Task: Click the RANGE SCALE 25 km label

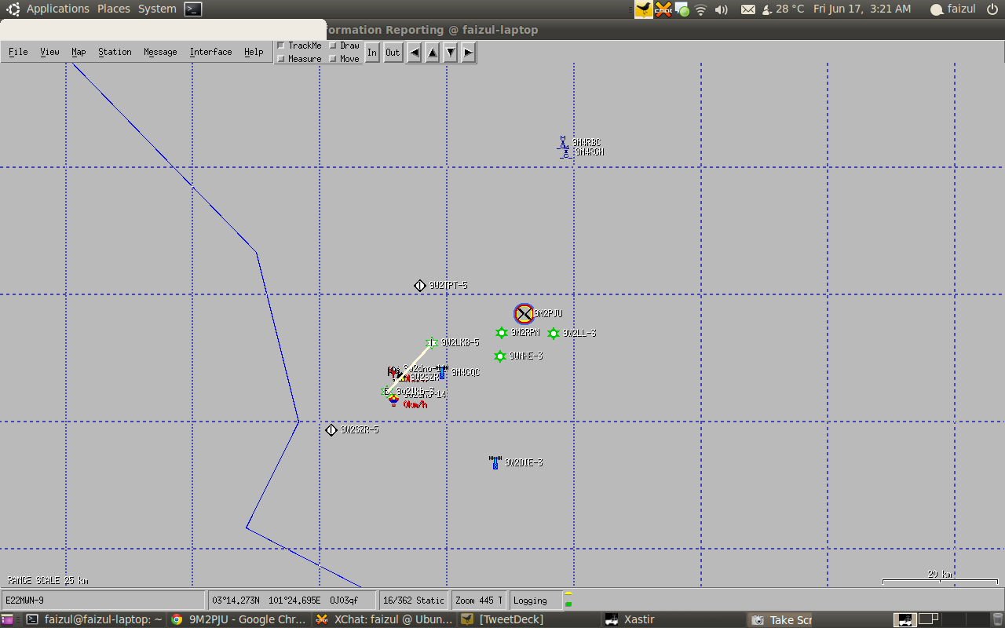Action: pyautogui.click(x=48, y=581)
